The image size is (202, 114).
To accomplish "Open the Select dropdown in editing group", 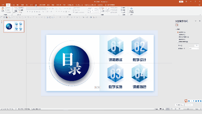I will pos(123,12).
